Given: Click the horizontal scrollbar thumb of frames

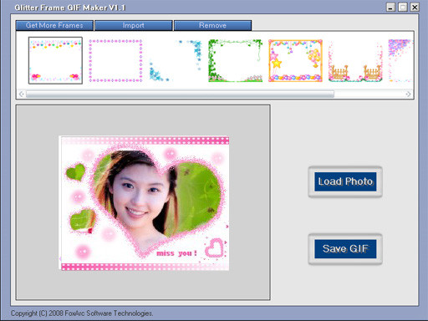Looking at the screenshot, I should (x=180, y=94).
